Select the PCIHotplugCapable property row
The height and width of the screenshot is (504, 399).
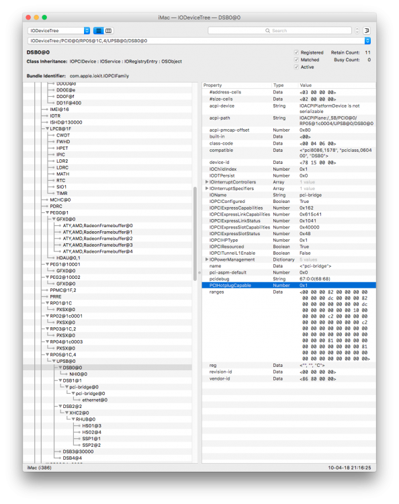pos(289,286)
